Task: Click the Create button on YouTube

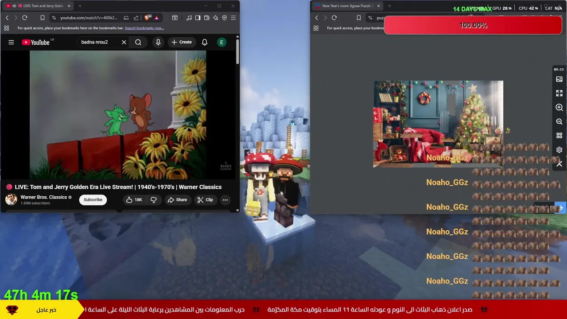Action: [x=182, y=43]
